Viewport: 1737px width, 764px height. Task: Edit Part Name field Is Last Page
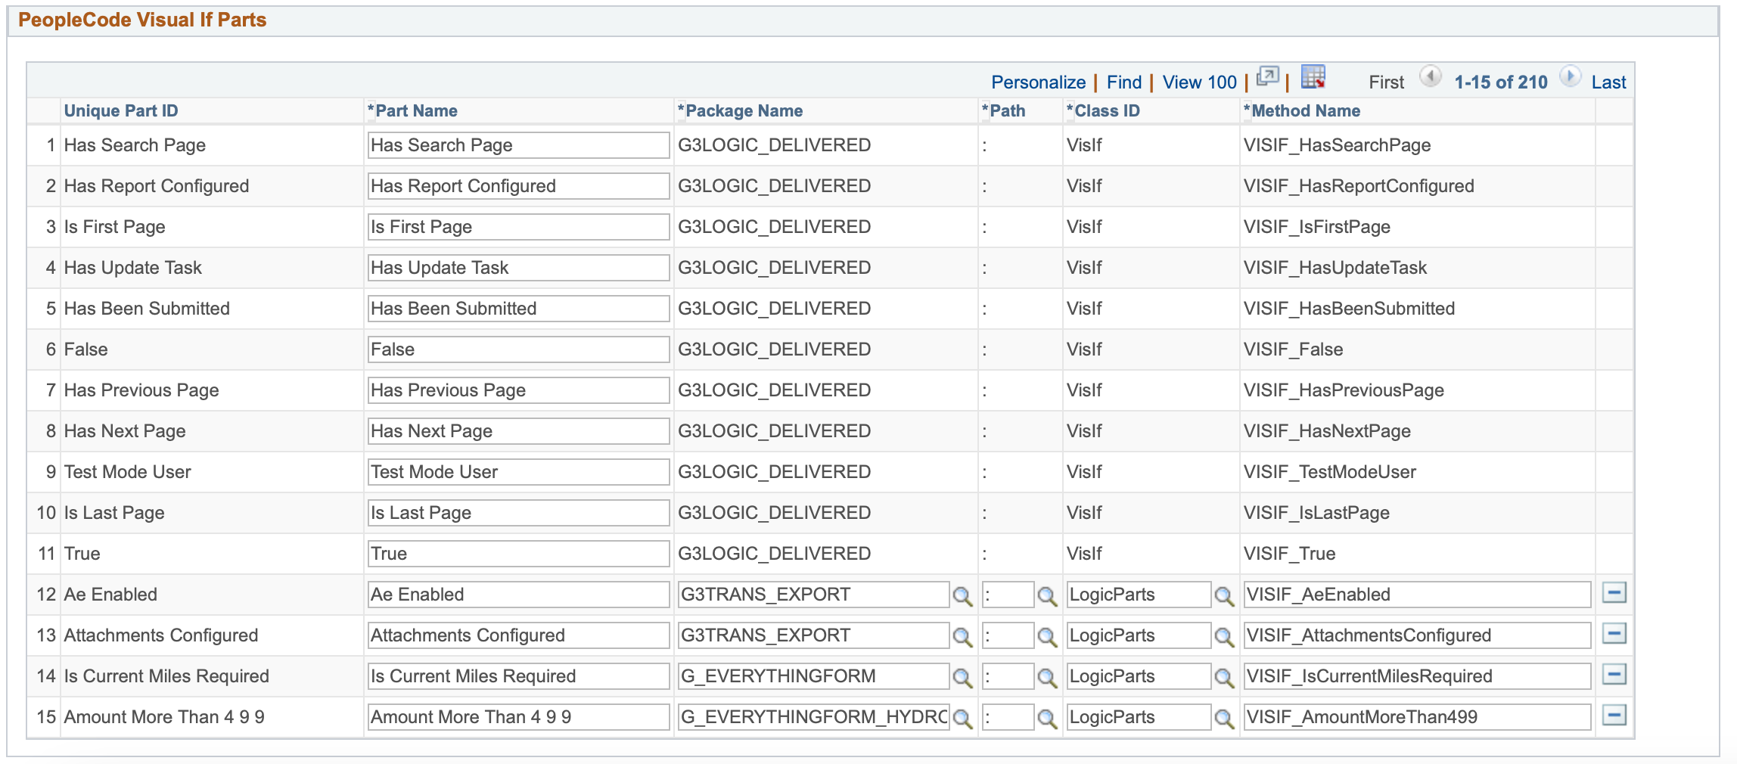pyautogui.click(x=518, y=513)
